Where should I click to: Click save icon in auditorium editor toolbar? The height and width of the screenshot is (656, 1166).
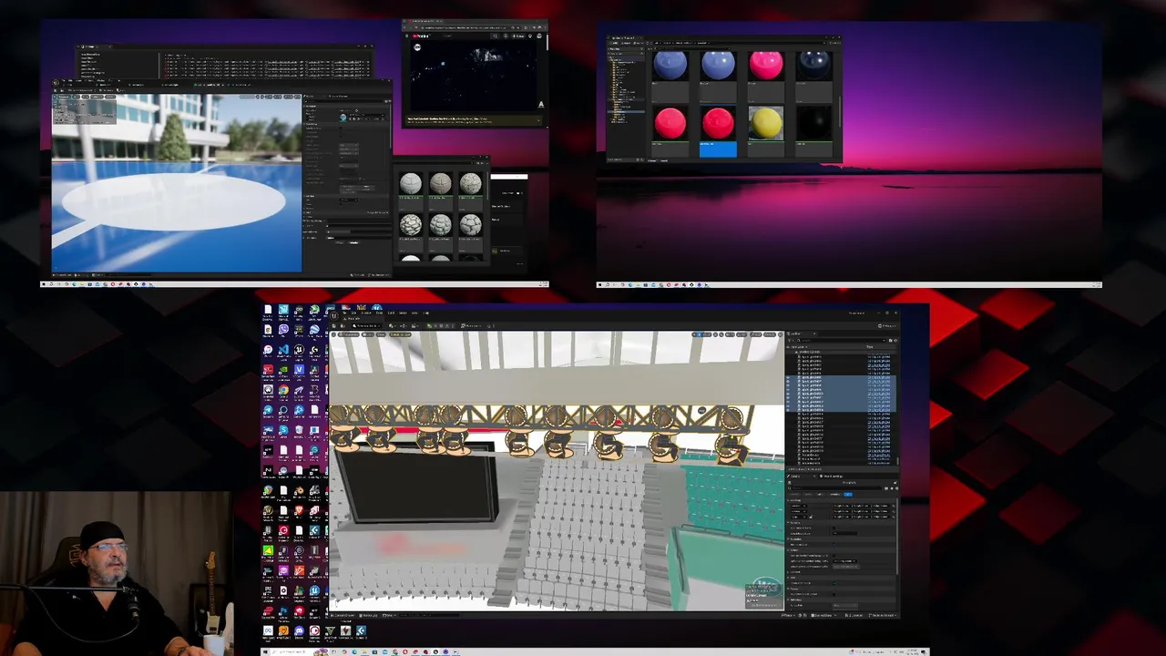pyautogui.click(x=334, y=326)
